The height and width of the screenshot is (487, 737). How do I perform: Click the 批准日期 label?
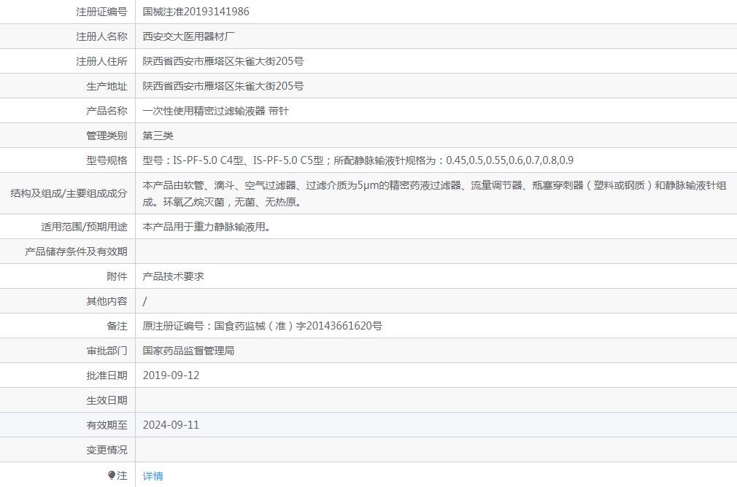[x=107, y=375]
